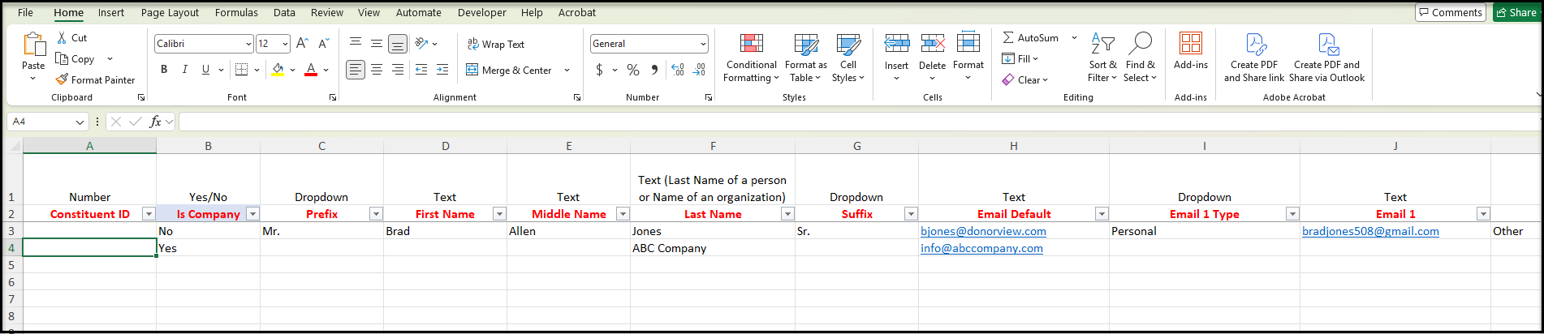Screen dimensions: 1544x334
Task: Click the Insert cells icon
Action: point(897,44)
